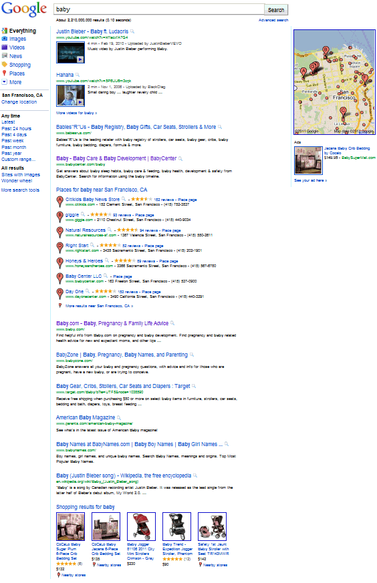Click the News newspaper icon

[x=5, y=56]
